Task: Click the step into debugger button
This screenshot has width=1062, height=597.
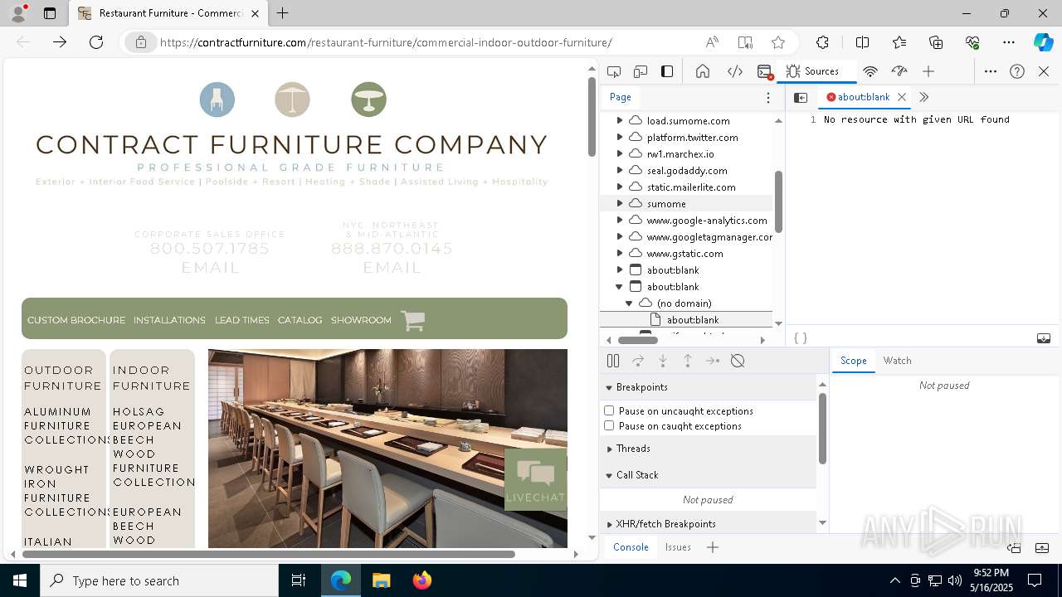Action: [663, 361]
